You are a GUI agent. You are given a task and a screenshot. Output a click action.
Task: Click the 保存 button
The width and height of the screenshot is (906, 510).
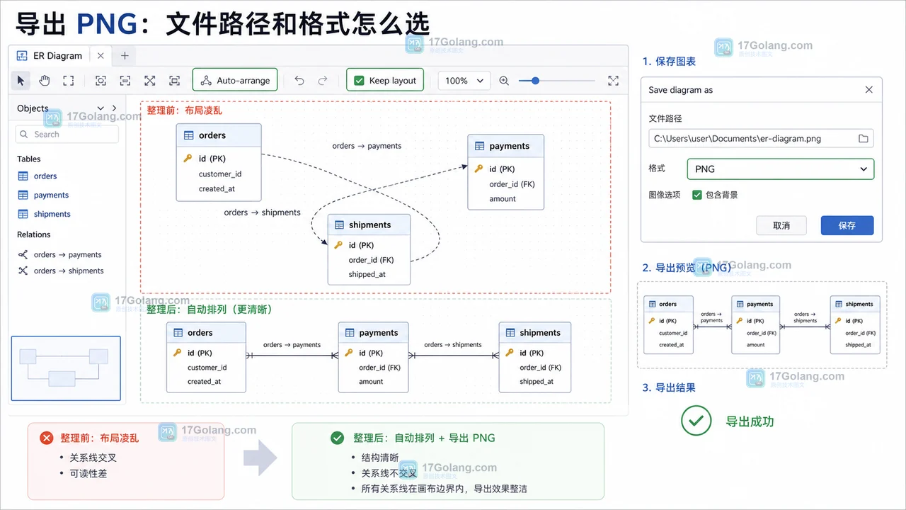click(x=847, y=225)
